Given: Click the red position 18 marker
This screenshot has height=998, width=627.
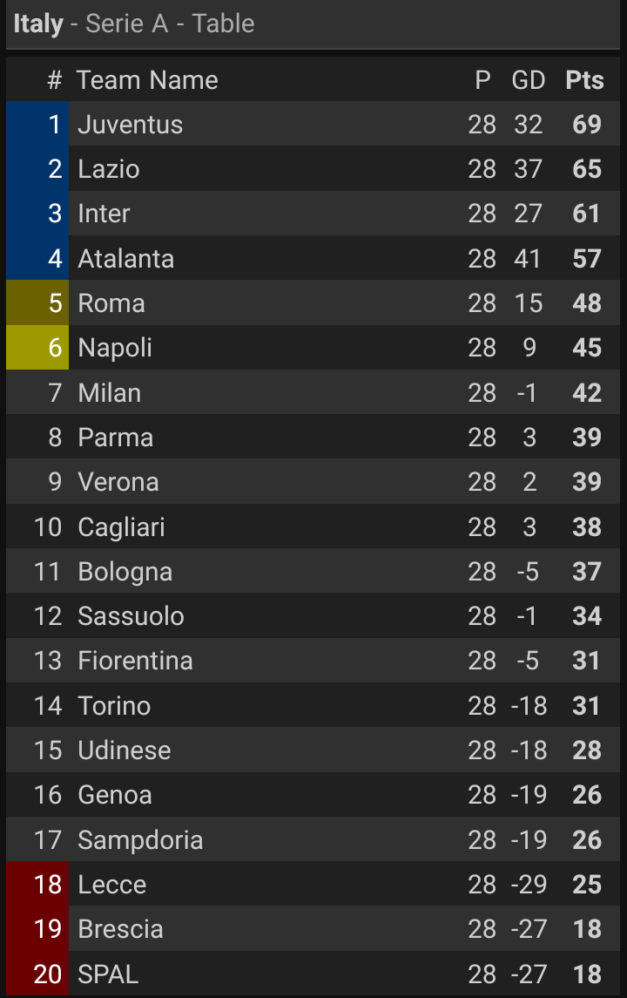Looking at the screenshot, I should [x=37, y=885].
